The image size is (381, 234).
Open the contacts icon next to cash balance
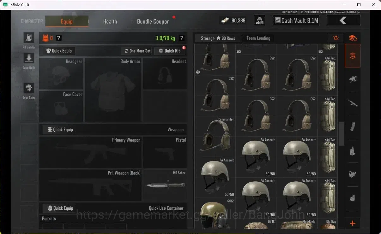(x=260, y=21)
